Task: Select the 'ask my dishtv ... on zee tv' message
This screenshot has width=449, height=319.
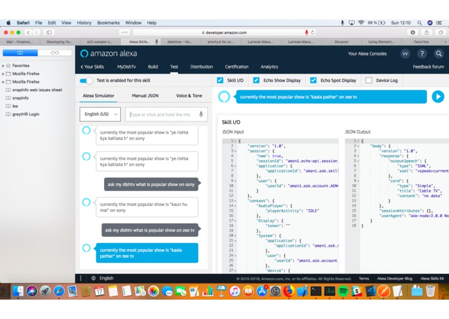Action: point(150,230)
